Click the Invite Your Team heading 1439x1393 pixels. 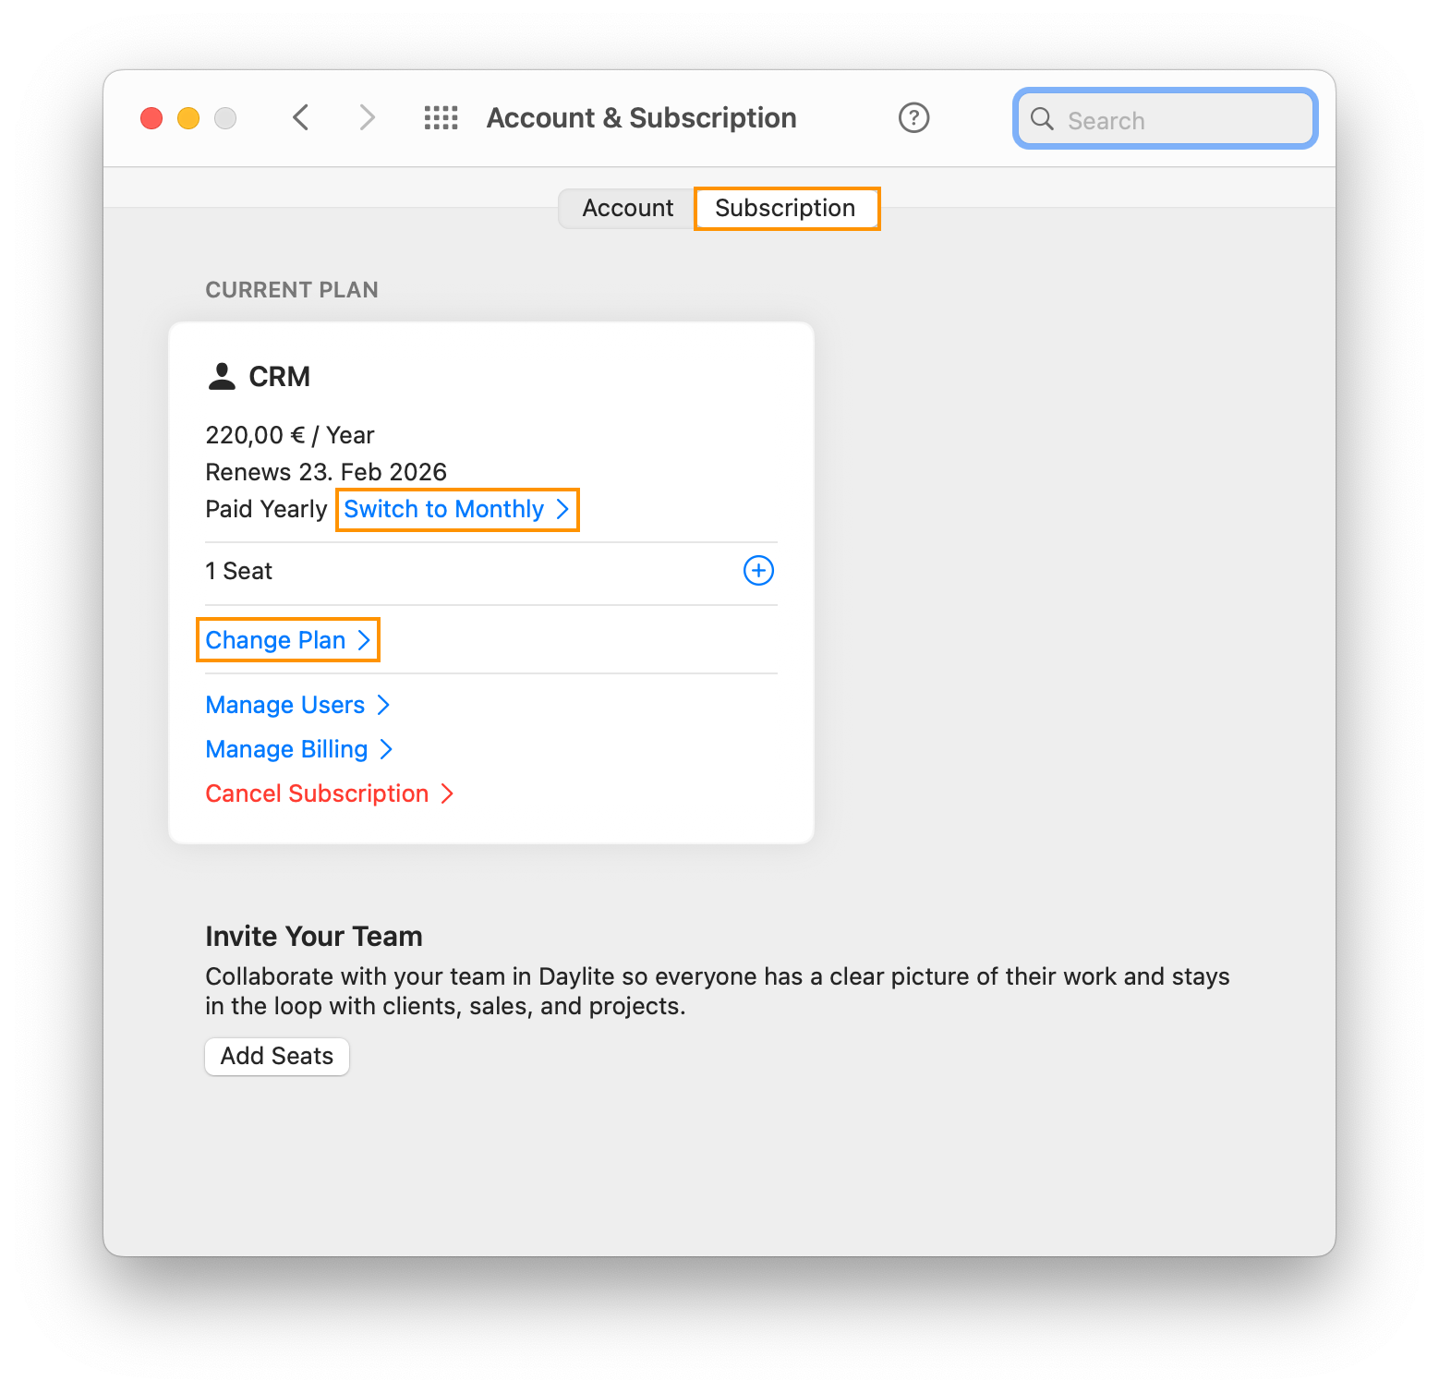coord(314,936)
